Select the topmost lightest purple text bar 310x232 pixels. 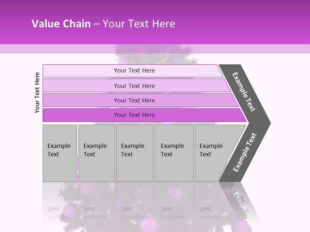tap(134, 71)
